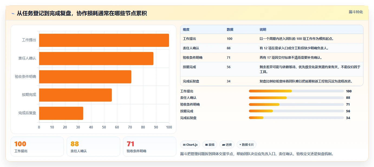Click the 责任人确认 progress bar
The height and width of the screenshot is (167, 374).
[296, 98]
